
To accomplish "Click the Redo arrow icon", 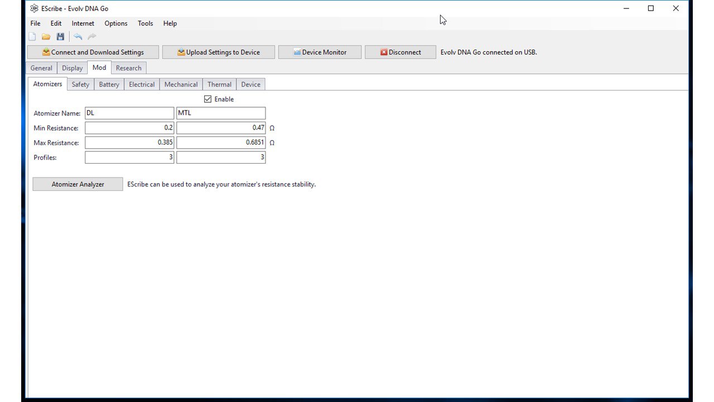I will (x=92, y=37).
